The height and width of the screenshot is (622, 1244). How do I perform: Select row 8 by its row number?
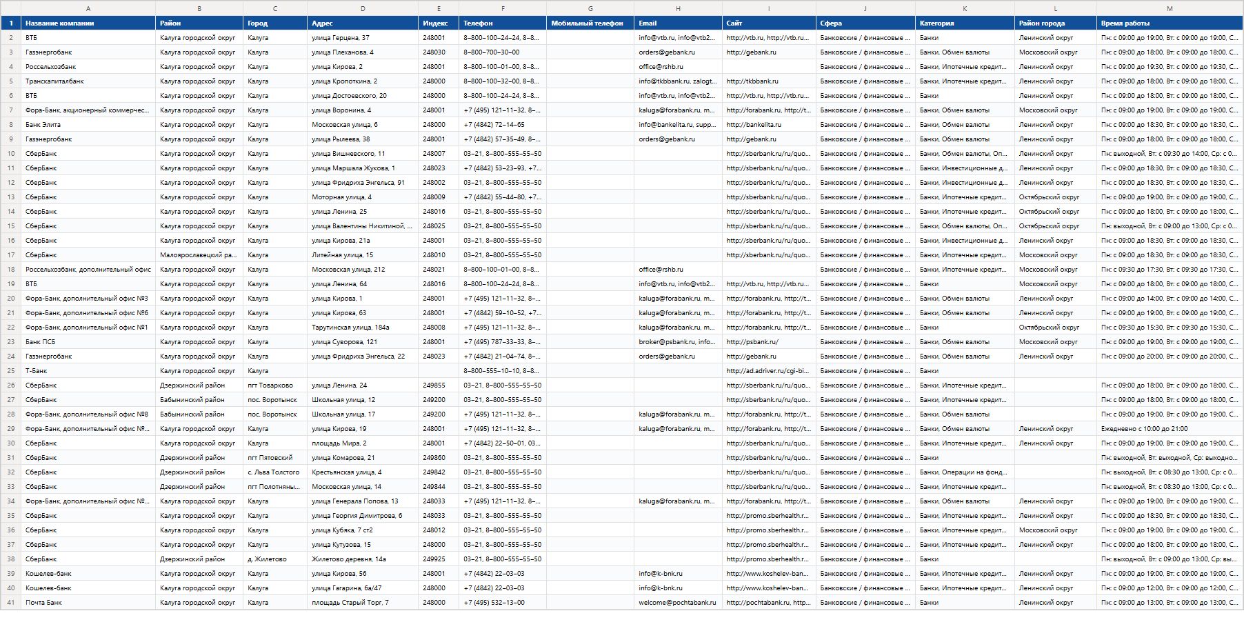coord(11,125)
